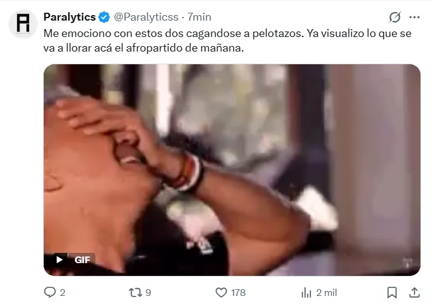Click the 9 reposts count

148,293
